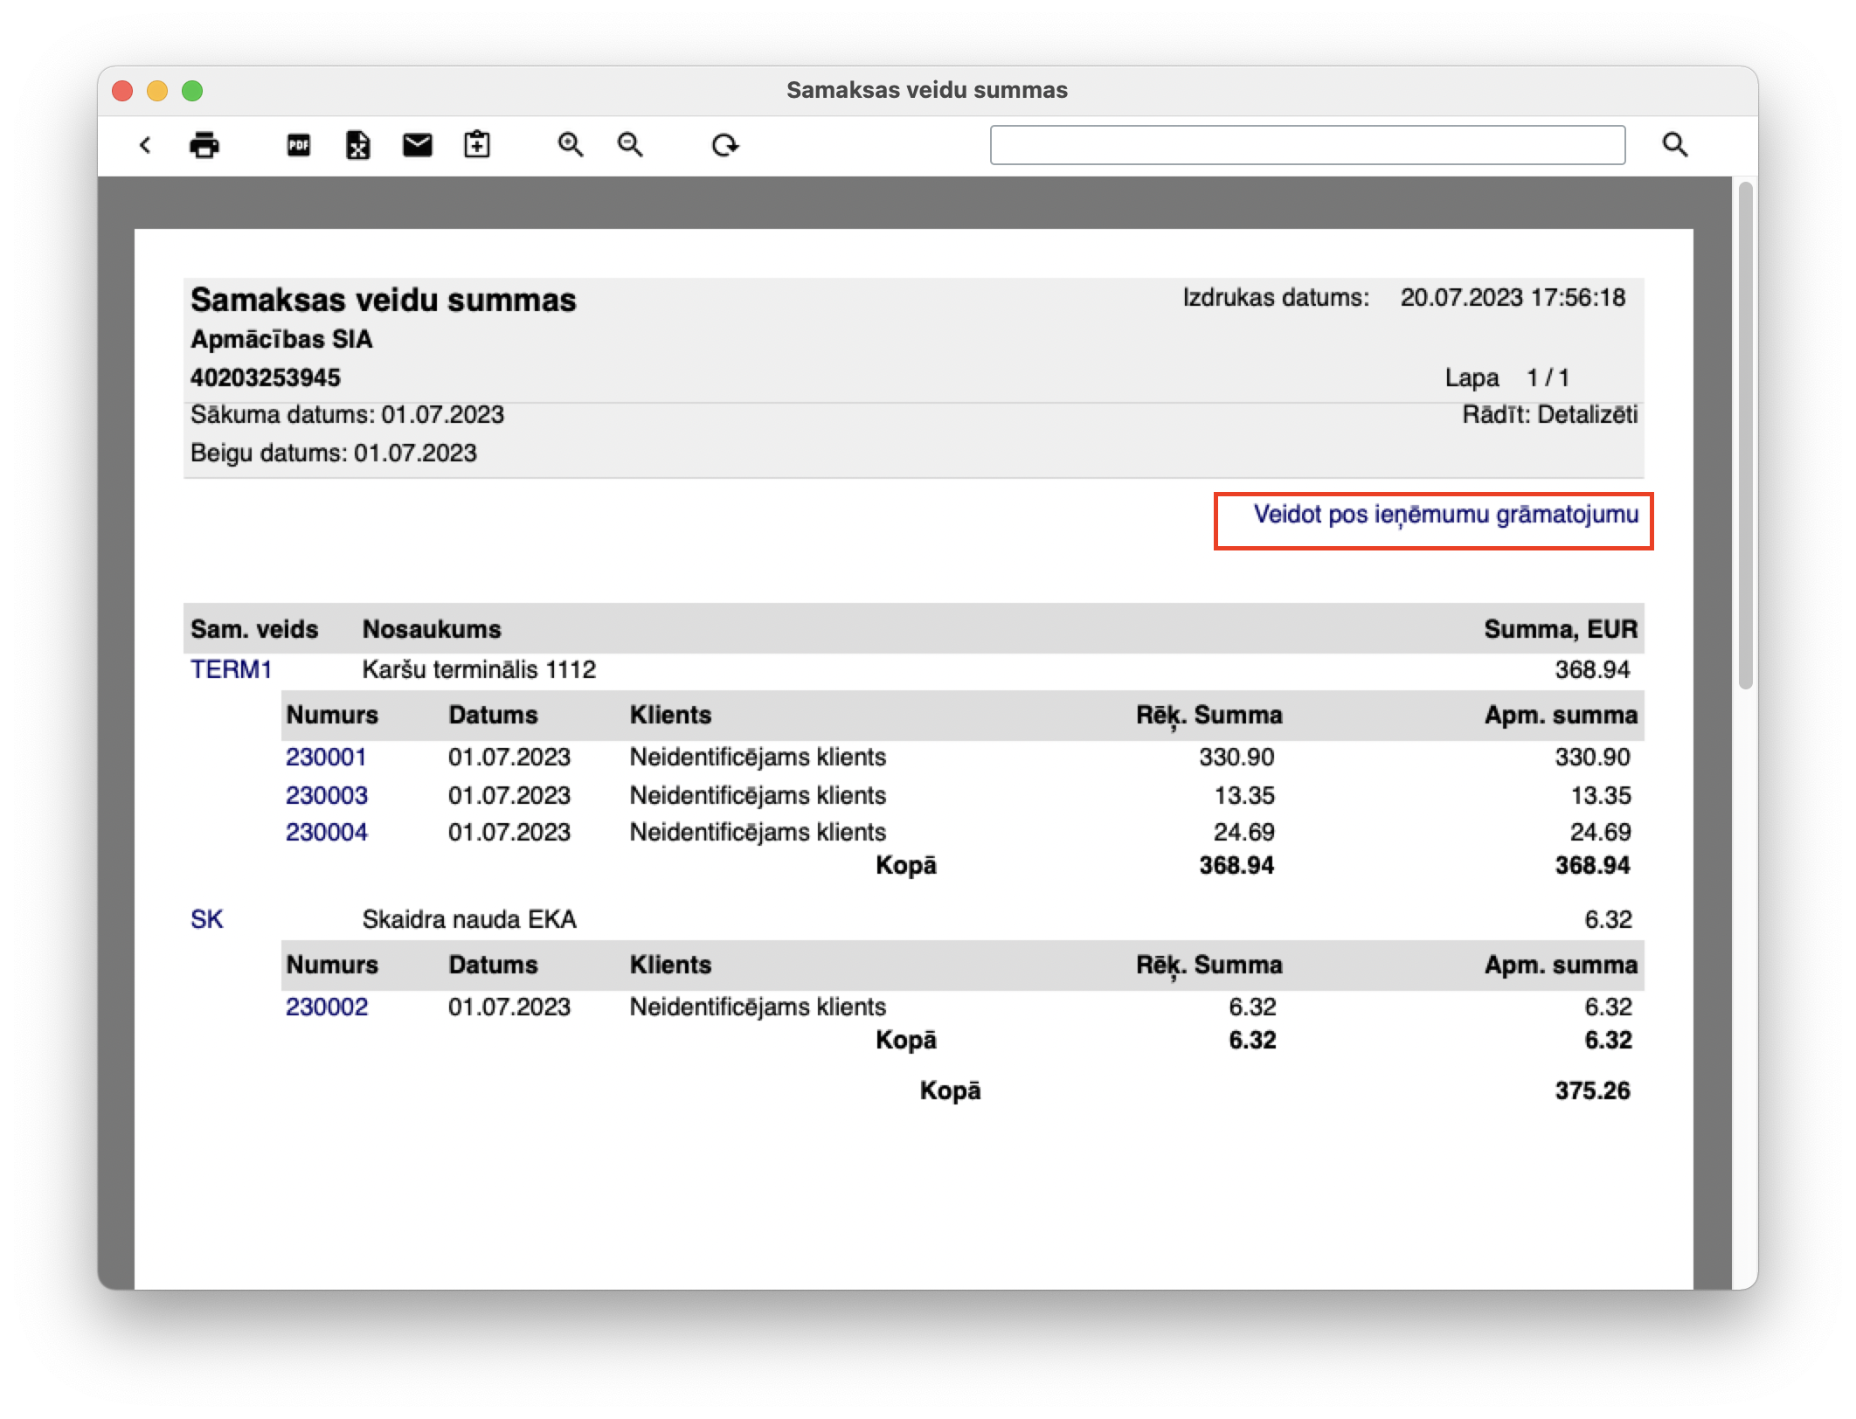Screen dimensions: 1856x1419
Task: Export report as PDF
Action: click(x=299, y=145)
